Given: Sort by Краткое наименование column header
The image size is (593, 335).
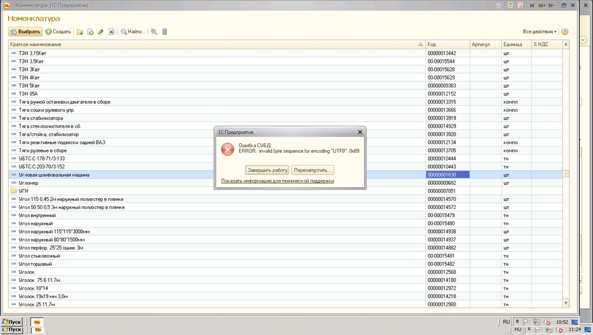Looking at the screenshot, I should (x=212, y=44).
